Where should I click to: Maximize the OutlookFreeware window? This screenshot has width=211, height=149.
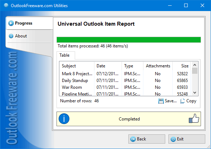(x=186, y=5)
